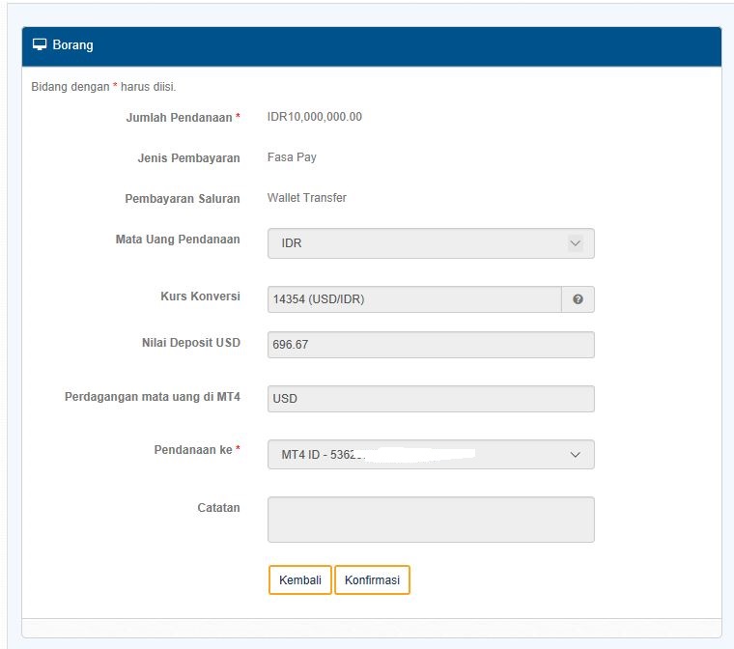
Task: Click the Kurs Konversi help question icon
Action: 578,299
